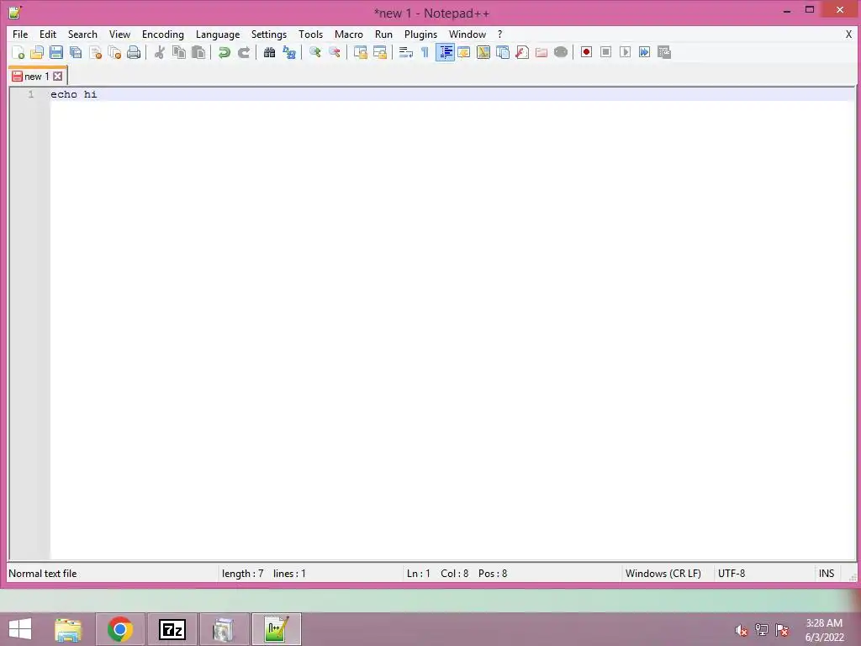Close document with menu bar X button
Screen dimensions: 861x646
pyautogui.click(x=848, y=34)
